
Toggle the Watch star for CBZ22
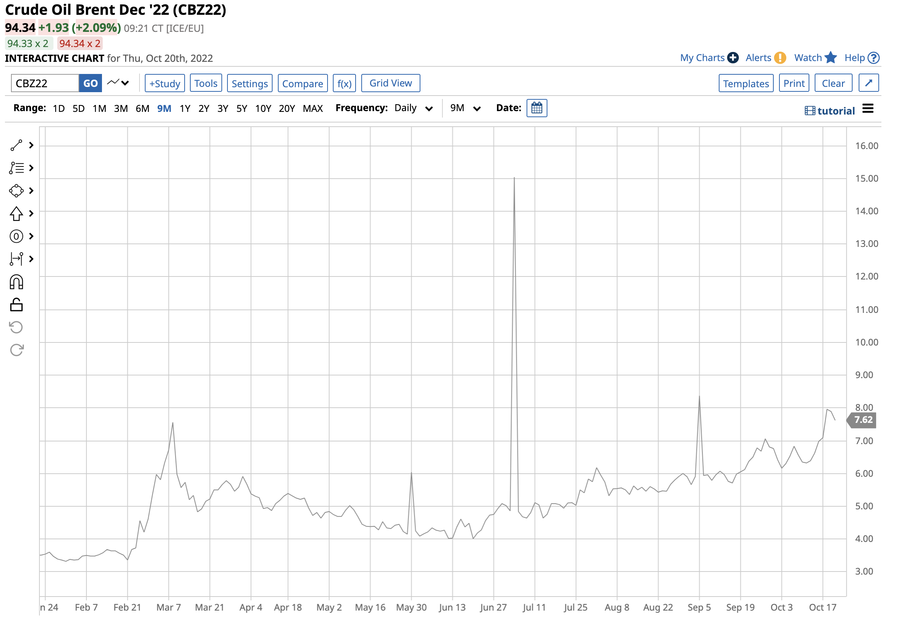click(x=830, y=58)
